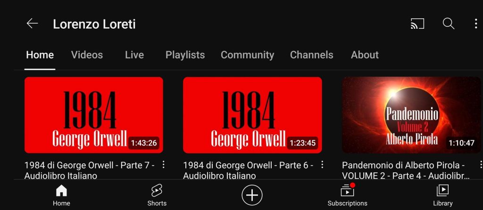Open Subscriptions in bottom navigation
The image size is (483, 210).
(347, 195)
